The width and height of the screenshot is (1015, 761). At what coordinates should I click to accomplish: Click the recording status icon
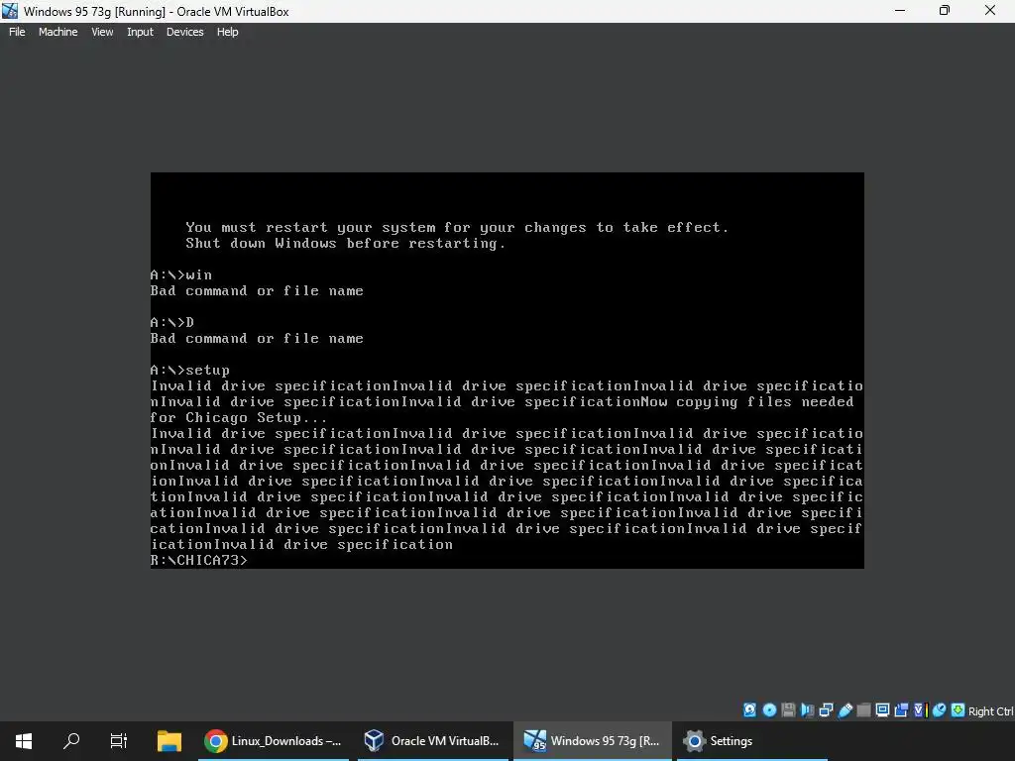point(901,709)
